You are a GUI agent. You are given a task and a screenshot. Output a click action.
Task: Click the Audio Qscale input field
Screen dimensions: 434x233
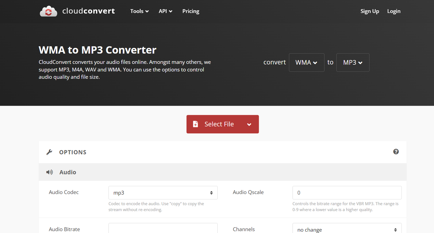point(347,193)
